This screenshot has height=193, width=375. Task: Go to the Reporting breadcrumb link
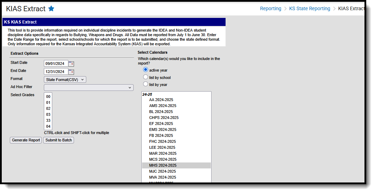coord(270,9)
